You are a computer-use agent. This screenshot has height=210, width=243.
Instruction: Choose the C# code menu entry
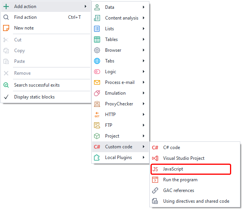[171, 148]
